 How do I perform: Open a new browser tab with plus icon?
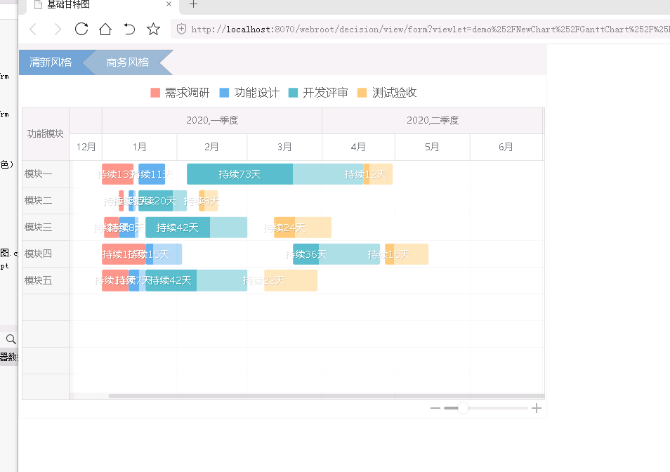click(193, 4)
